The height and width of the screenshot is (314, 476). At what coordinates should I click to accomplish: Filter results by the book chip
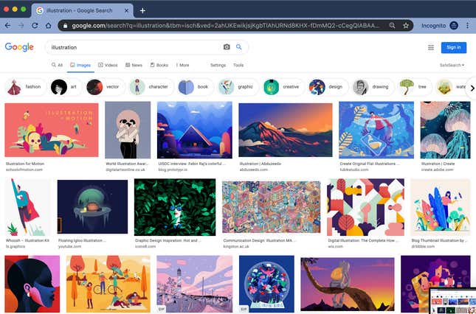[196, 87]
